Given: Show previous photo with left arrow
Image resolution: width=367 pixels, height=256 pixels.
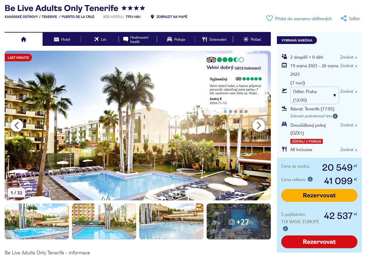Looking at the screenshot, I should [x=17, y=125].
